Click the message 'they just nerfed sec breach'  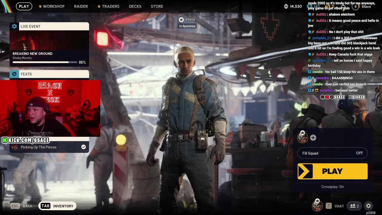click(346, 84)
